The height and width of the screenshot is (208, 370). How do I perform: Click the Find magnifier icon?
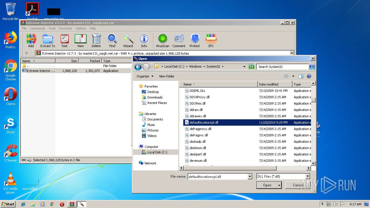[112, 40]
